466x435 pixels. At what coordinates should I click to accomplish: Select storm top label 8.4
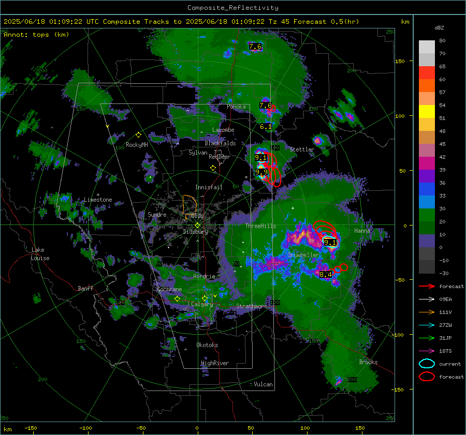[x=326, y=274]
